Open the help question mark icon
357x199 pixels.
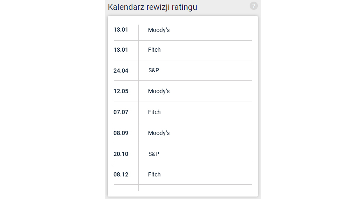pos(254,6)
